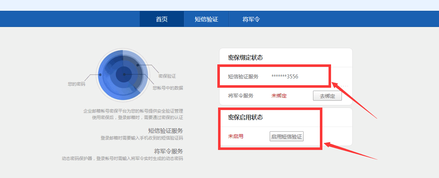Click the 密保启用状态 card heading
The height and width of the screenshot is (178, 439).
coord(245,117)
